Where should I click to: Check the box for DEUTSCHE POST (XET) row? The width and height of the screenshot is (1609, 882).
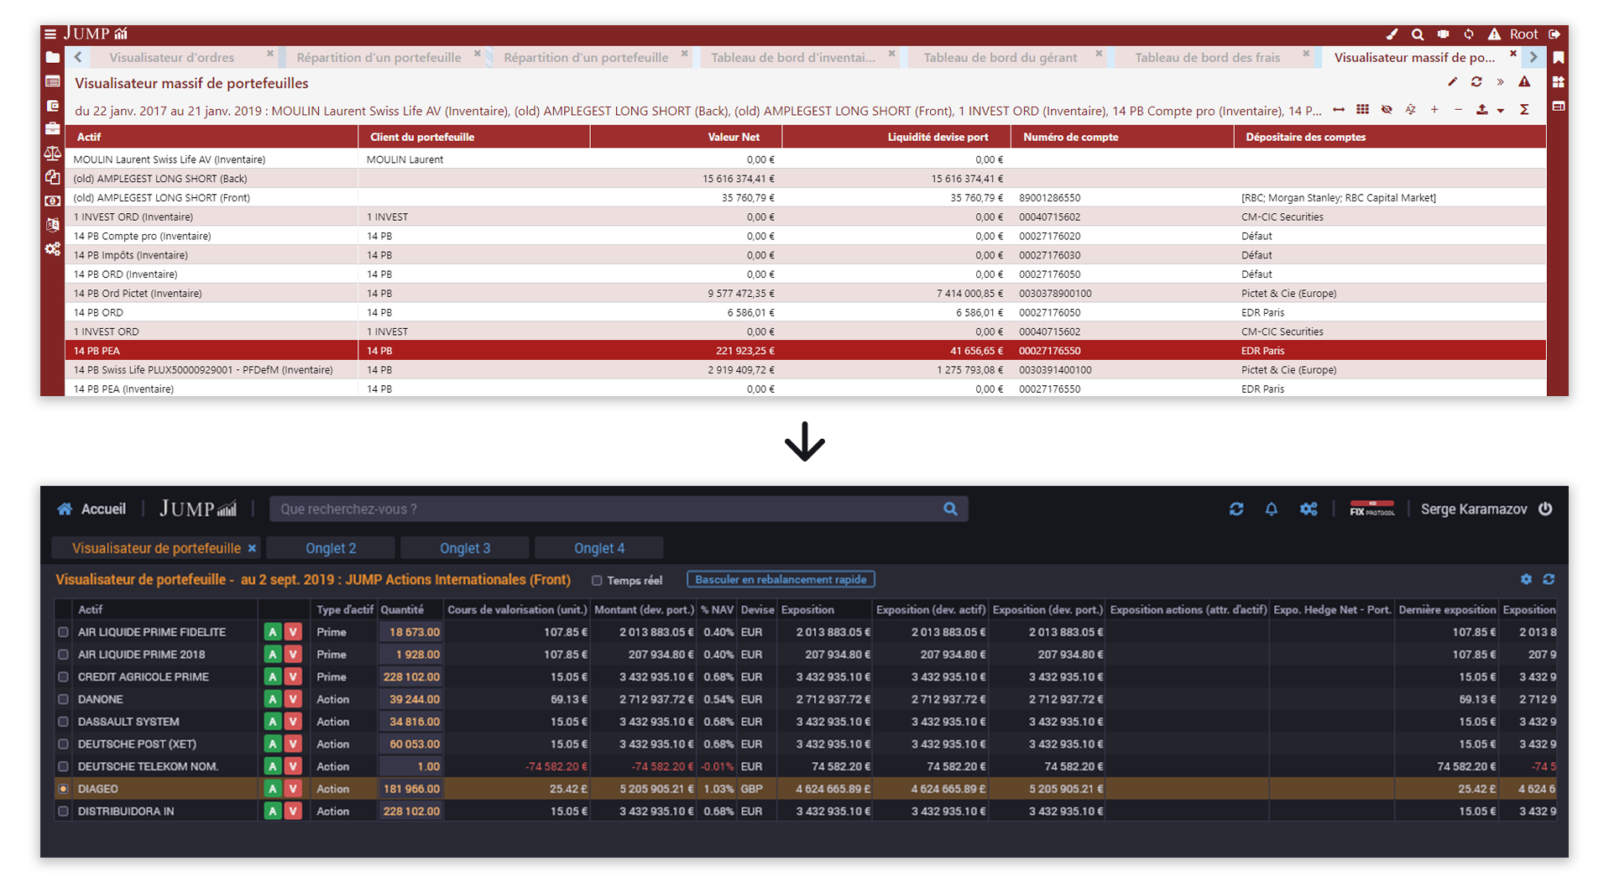pos(63,744)
